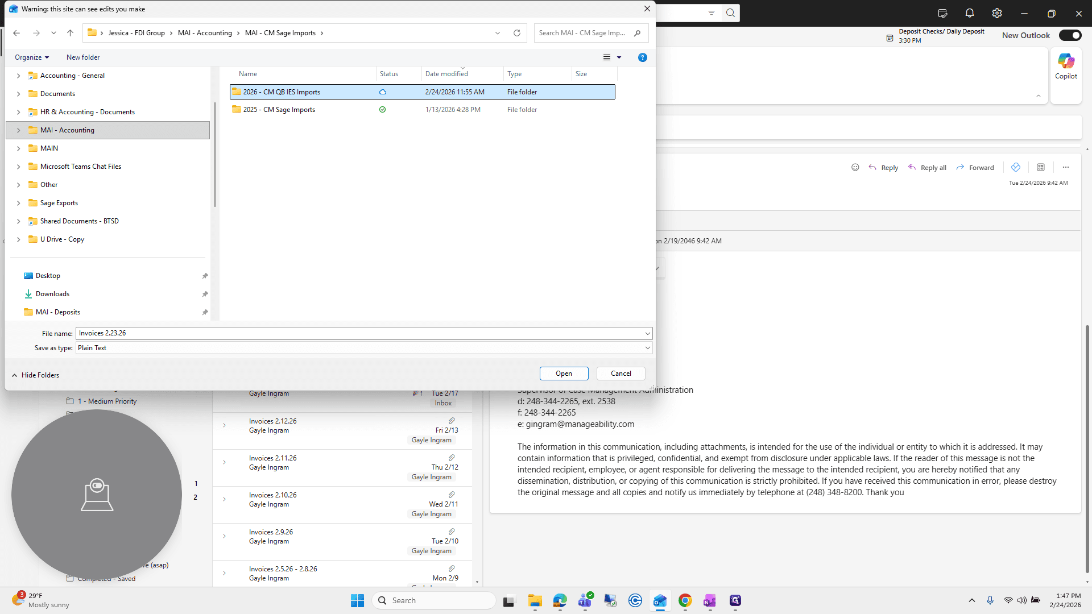Sort files by Status column

pos(389,74)
